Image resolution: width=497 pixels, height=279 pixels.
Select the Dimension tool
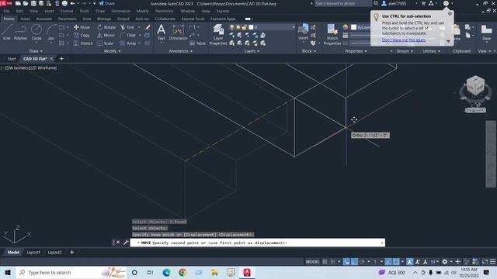tap(178, 33)
